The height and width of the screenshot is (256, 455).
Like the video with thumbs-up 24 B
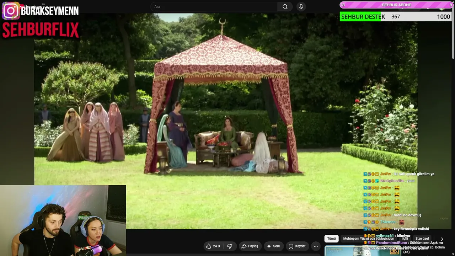tap(213, 246)
